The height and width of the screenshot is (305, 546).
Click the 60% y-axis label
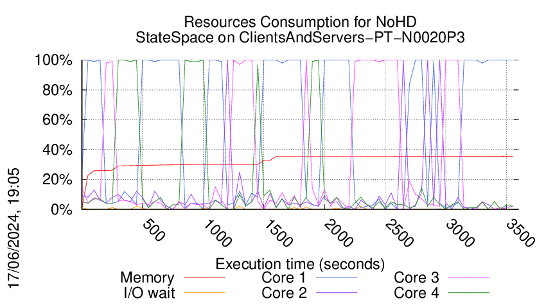pyautogui.click(x=57, y=120)
